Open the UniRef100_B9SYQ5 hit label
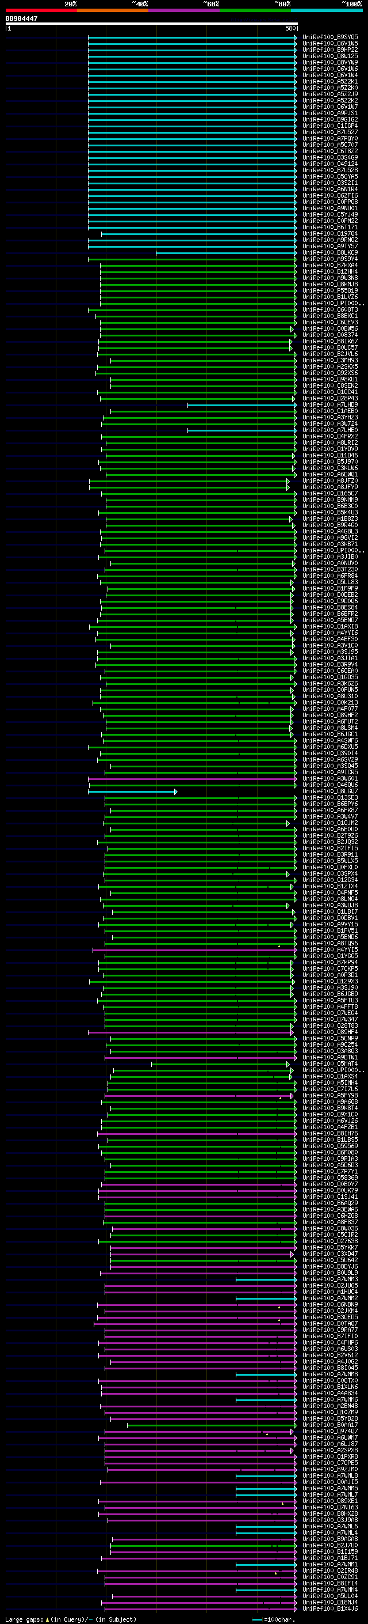 [x=330, y=37]
